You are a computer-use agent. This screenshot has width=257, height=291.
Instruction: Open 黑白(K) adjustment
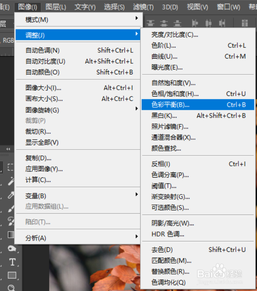(x=198, y=116)
